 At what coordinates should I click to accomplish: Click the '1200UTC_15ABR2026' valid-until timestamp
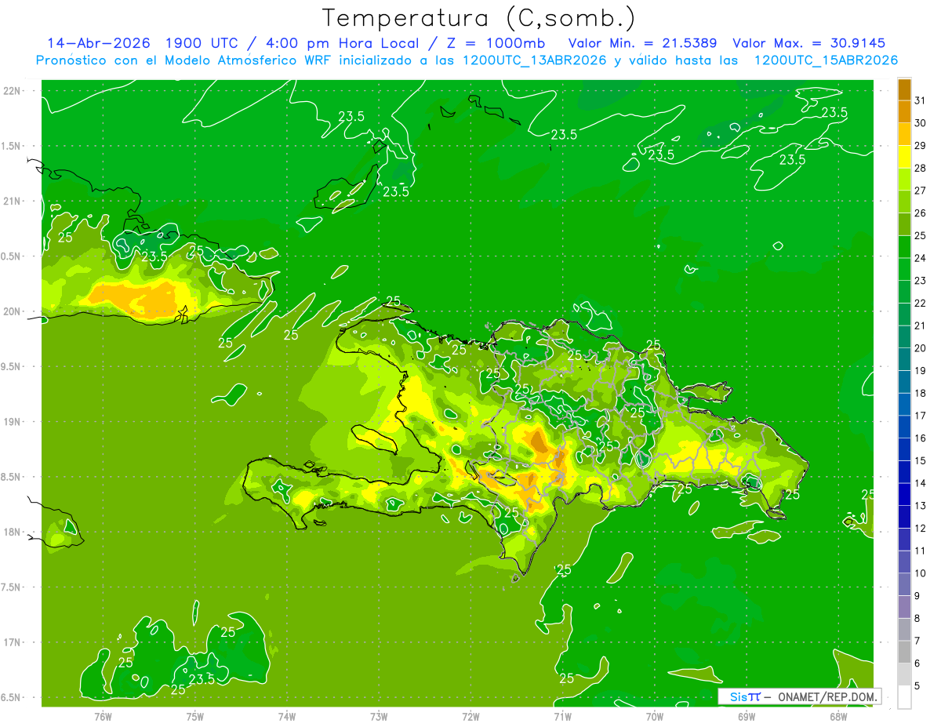(826, 60)
